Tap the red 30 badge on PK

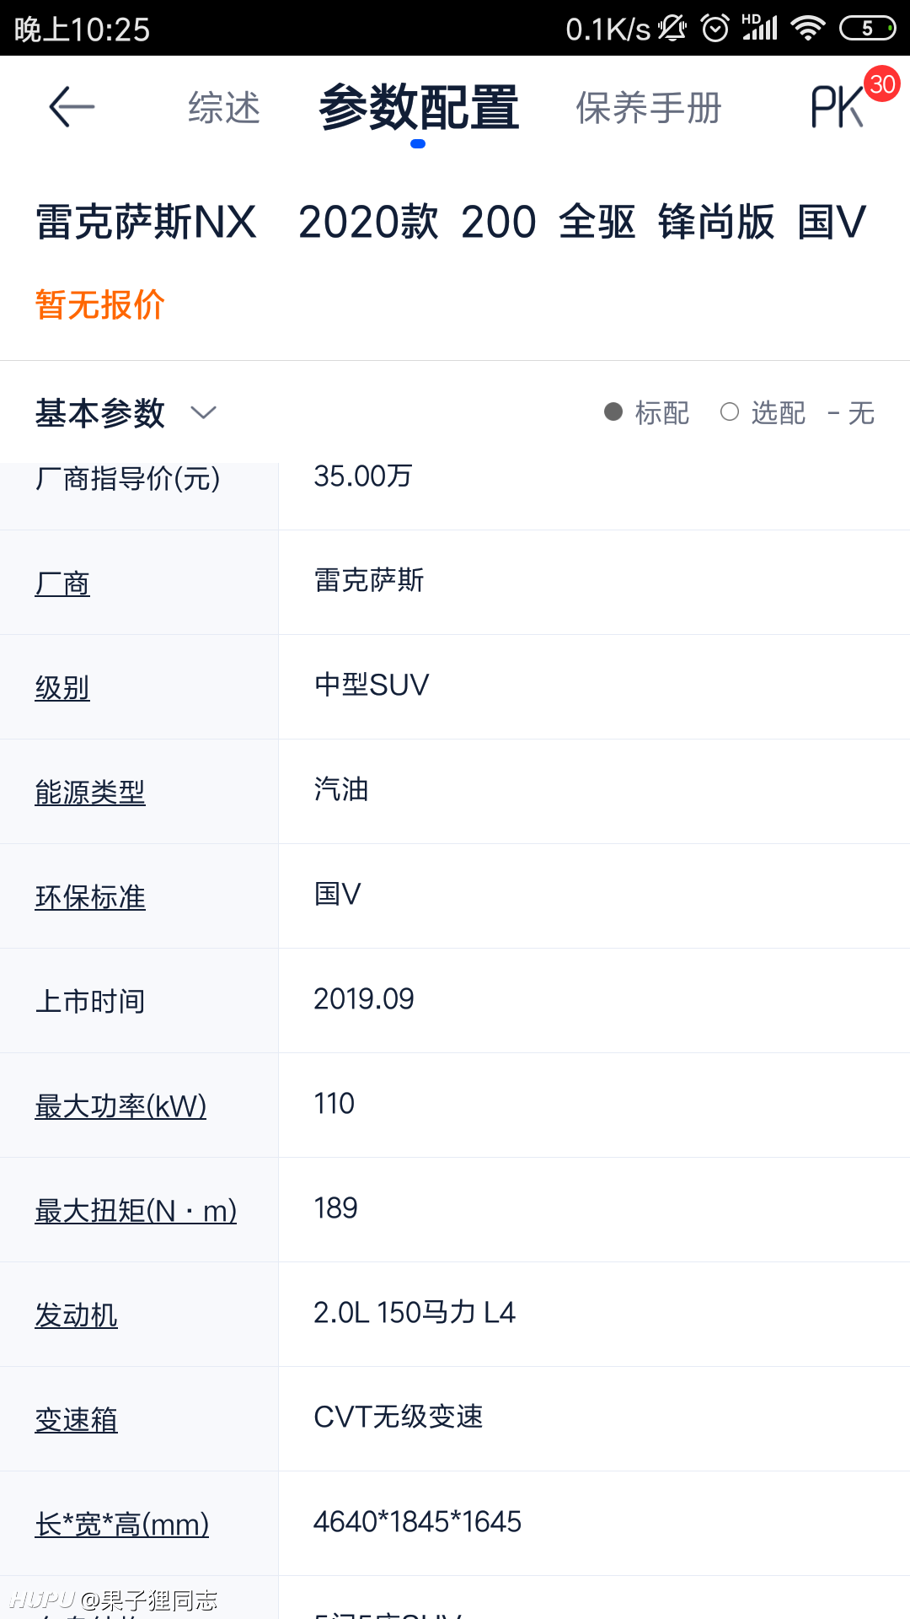882,83
